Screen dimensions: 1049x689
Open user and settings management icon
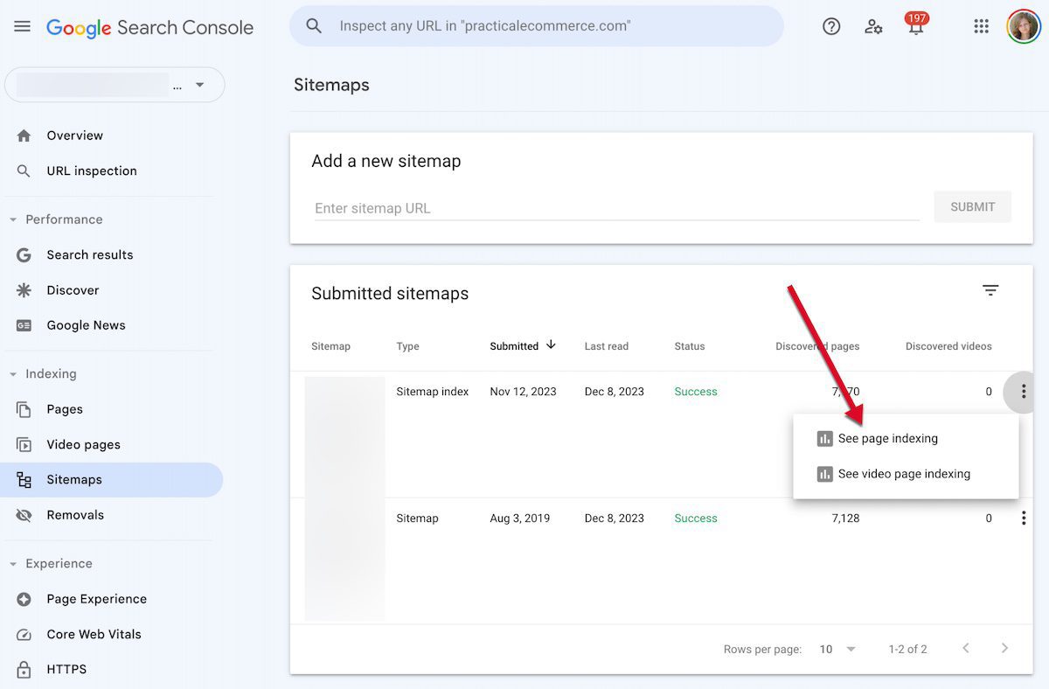pos(873,26)
